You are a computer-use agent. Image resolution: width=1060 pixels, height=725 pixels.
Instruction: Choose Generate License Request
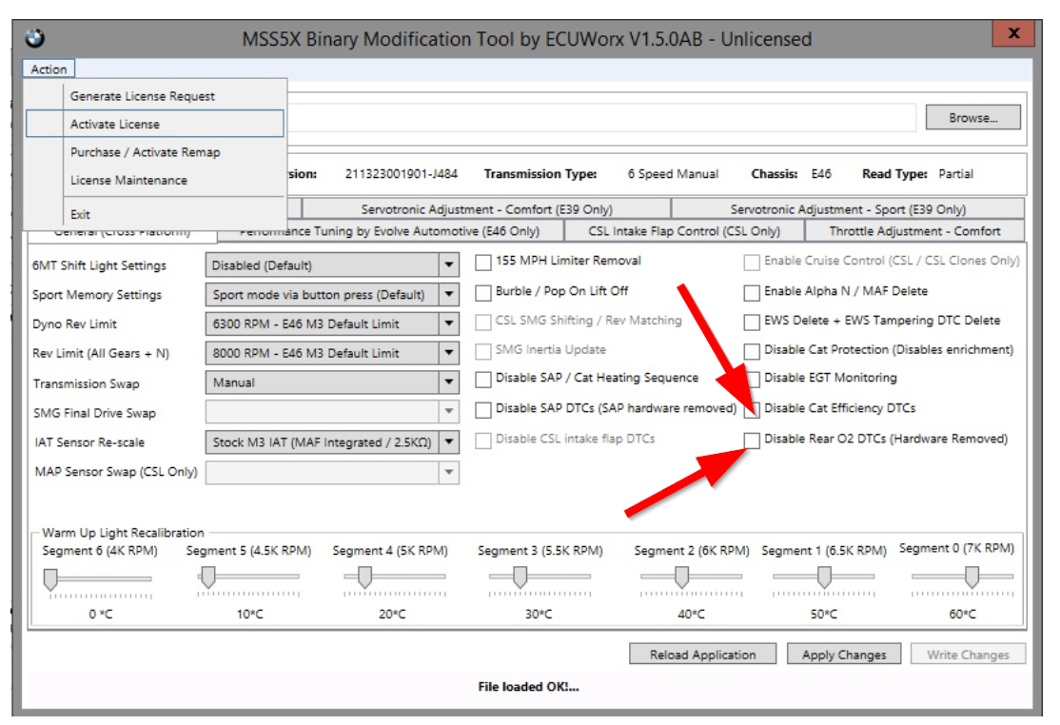click(143, 96)
